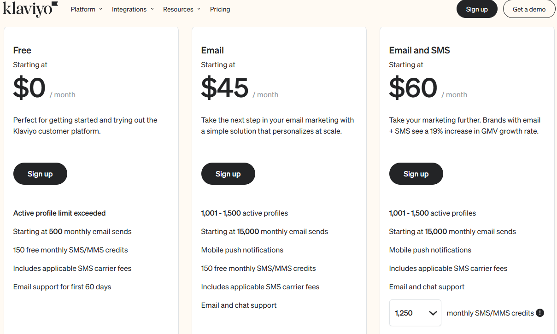Go to the Pricing page
This screenshot has width=557, height=334.
click(x=220, y=9)
